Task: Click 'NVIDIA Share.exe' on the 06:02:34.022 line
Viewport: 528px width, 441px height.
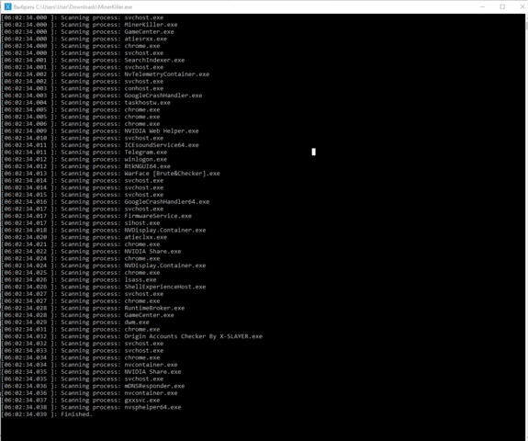Action: (x=152, y=251)
